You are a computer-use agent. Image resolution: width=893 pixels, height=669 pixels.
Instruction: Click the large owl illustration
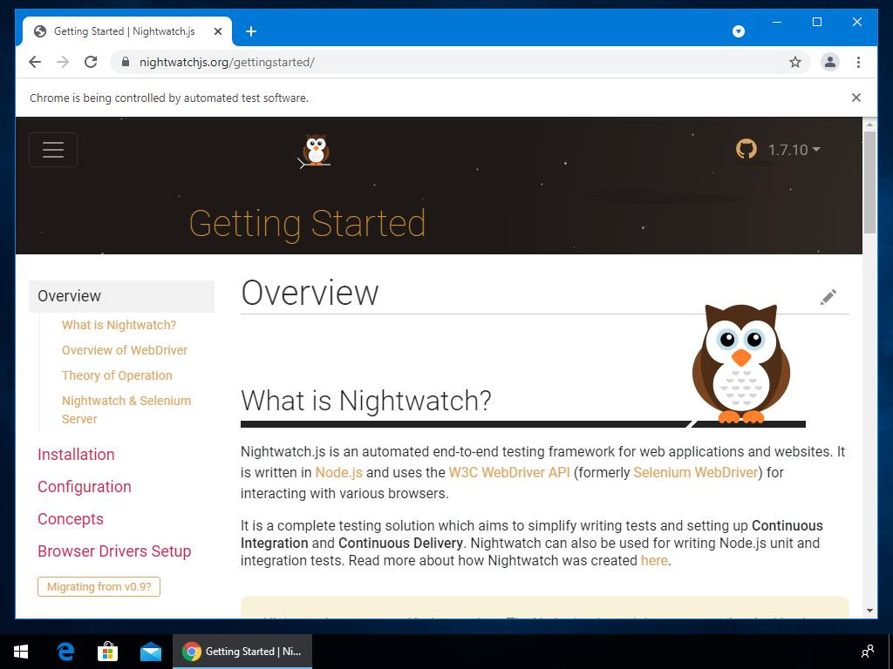tap(741, 364)
